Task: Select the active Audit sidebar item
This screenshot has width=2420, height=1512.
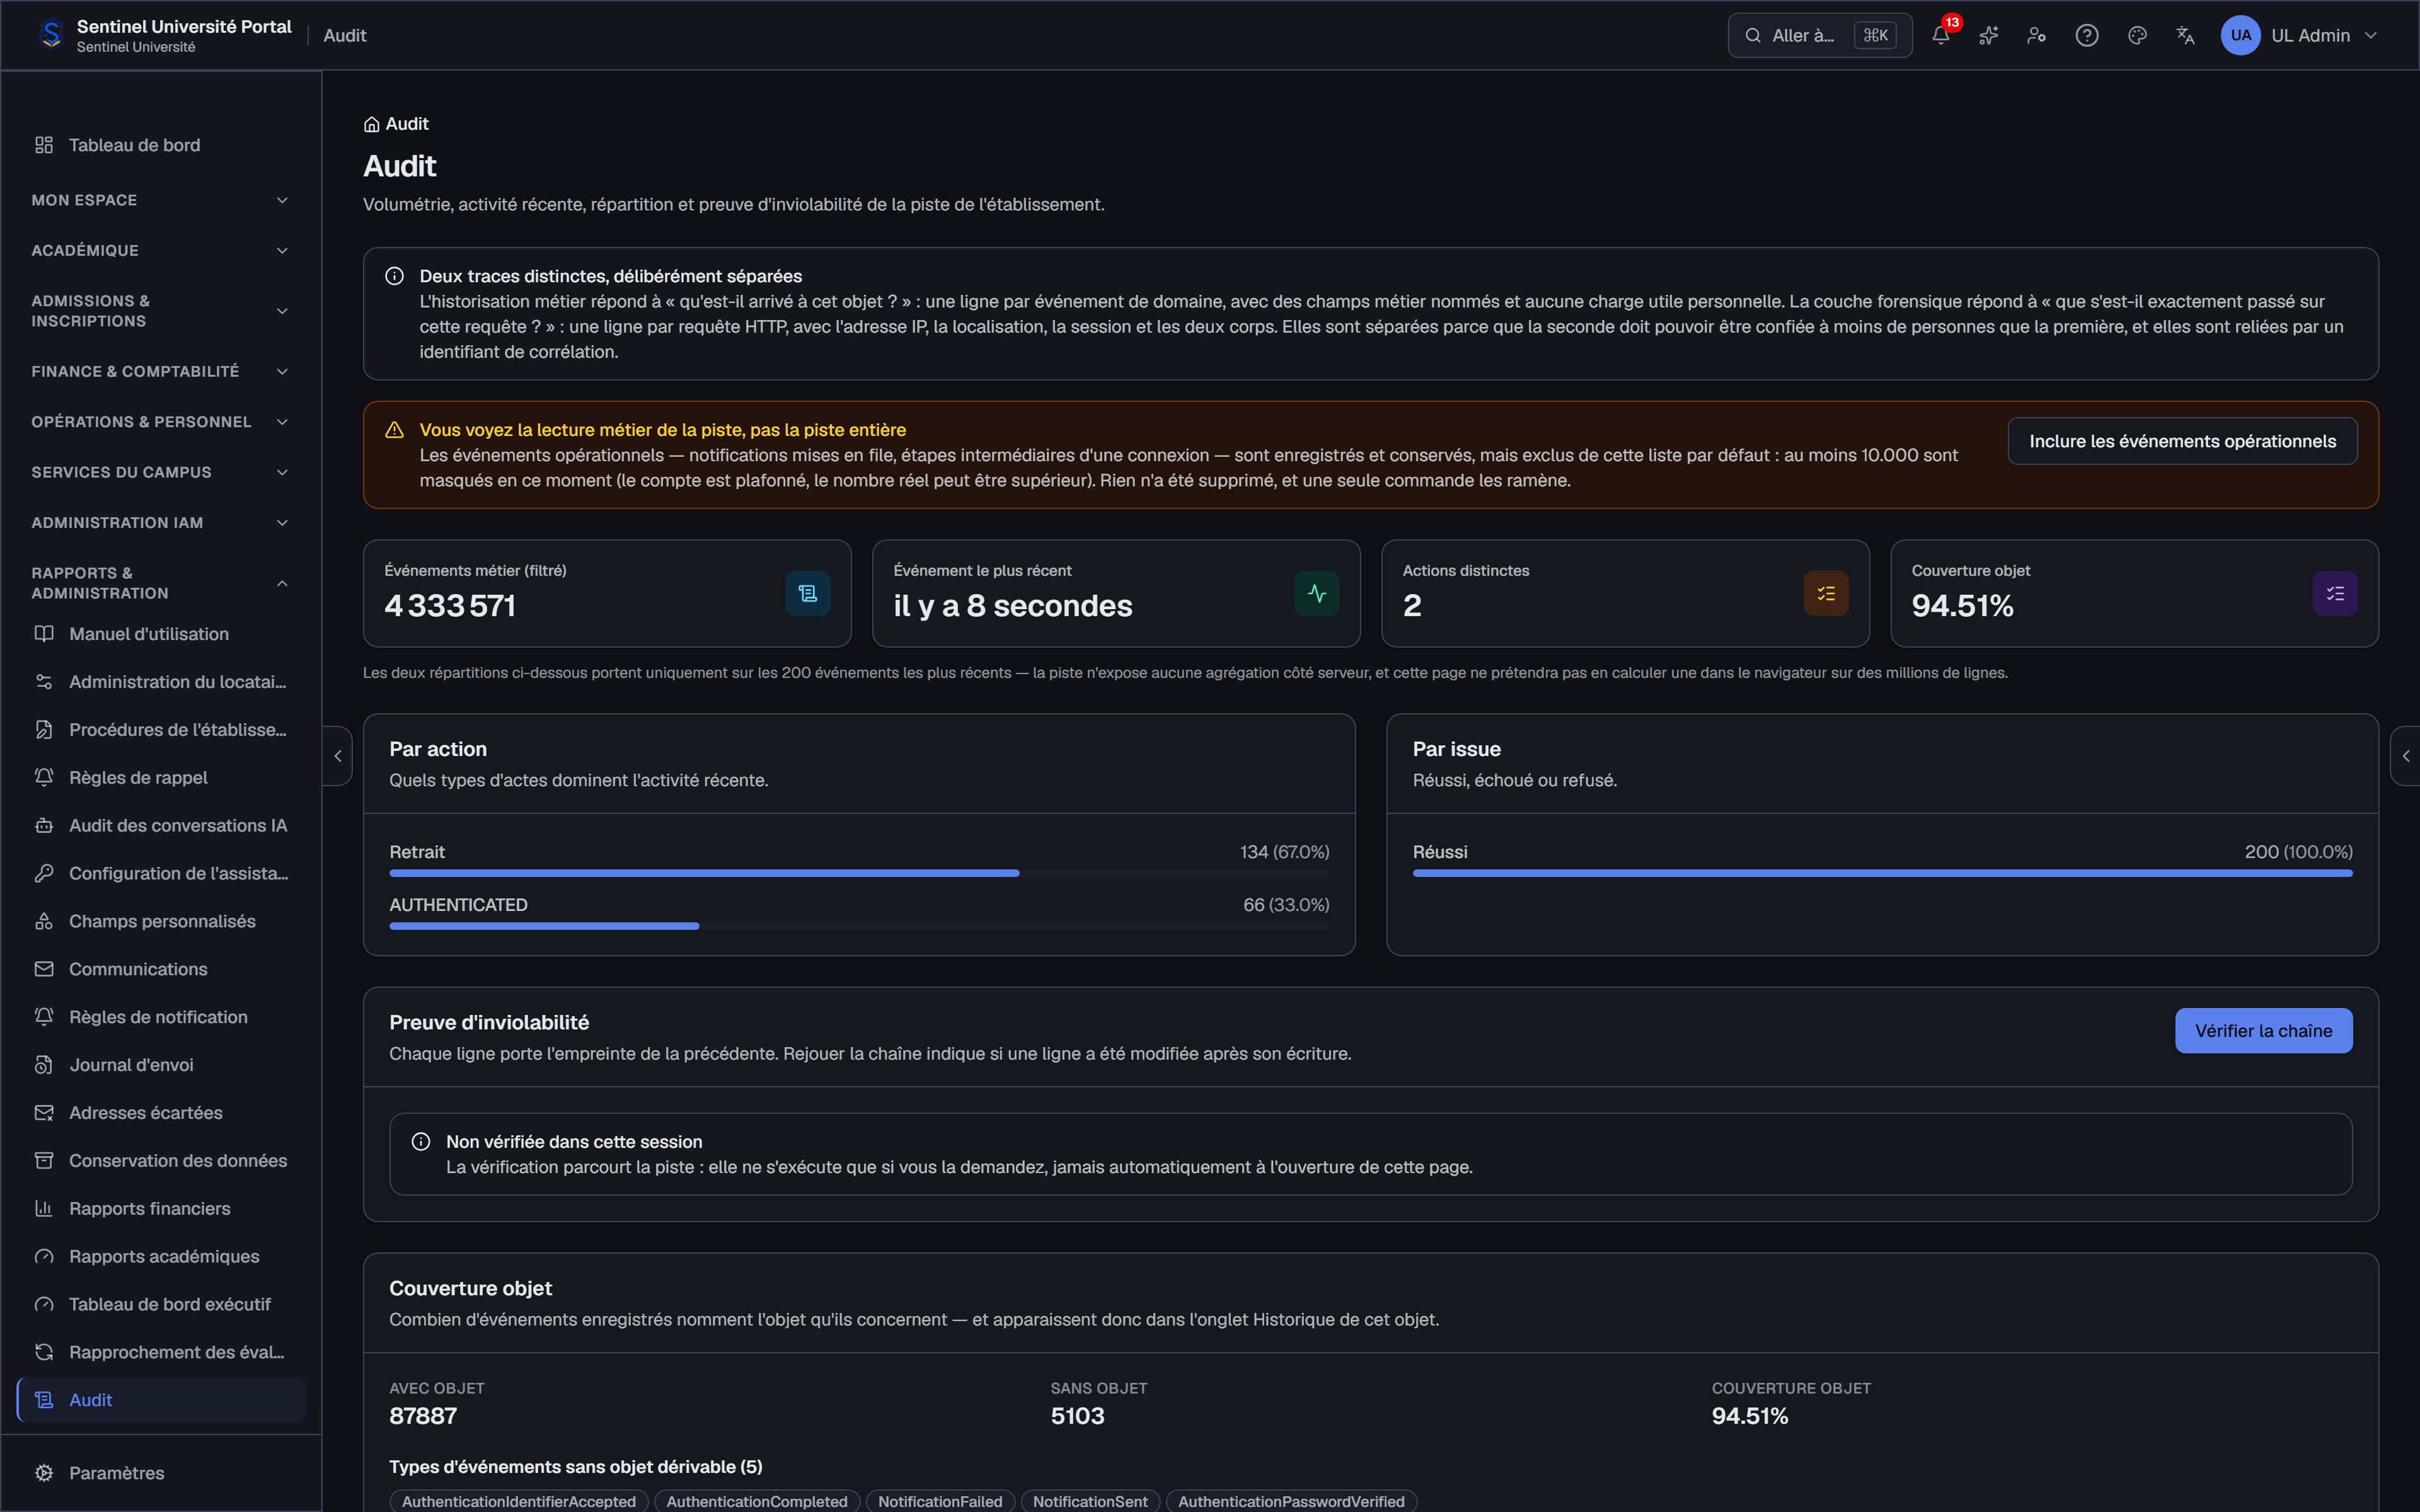Action: 161,1400
